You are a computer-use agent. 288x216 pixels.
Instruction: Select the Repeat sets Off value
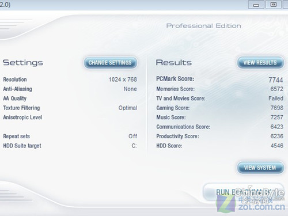pos(132,136)
